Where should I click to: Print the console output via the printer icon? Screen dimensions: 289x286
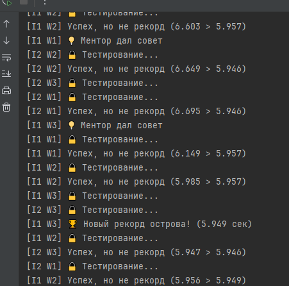pyautogui.click(x=6, y=90)
